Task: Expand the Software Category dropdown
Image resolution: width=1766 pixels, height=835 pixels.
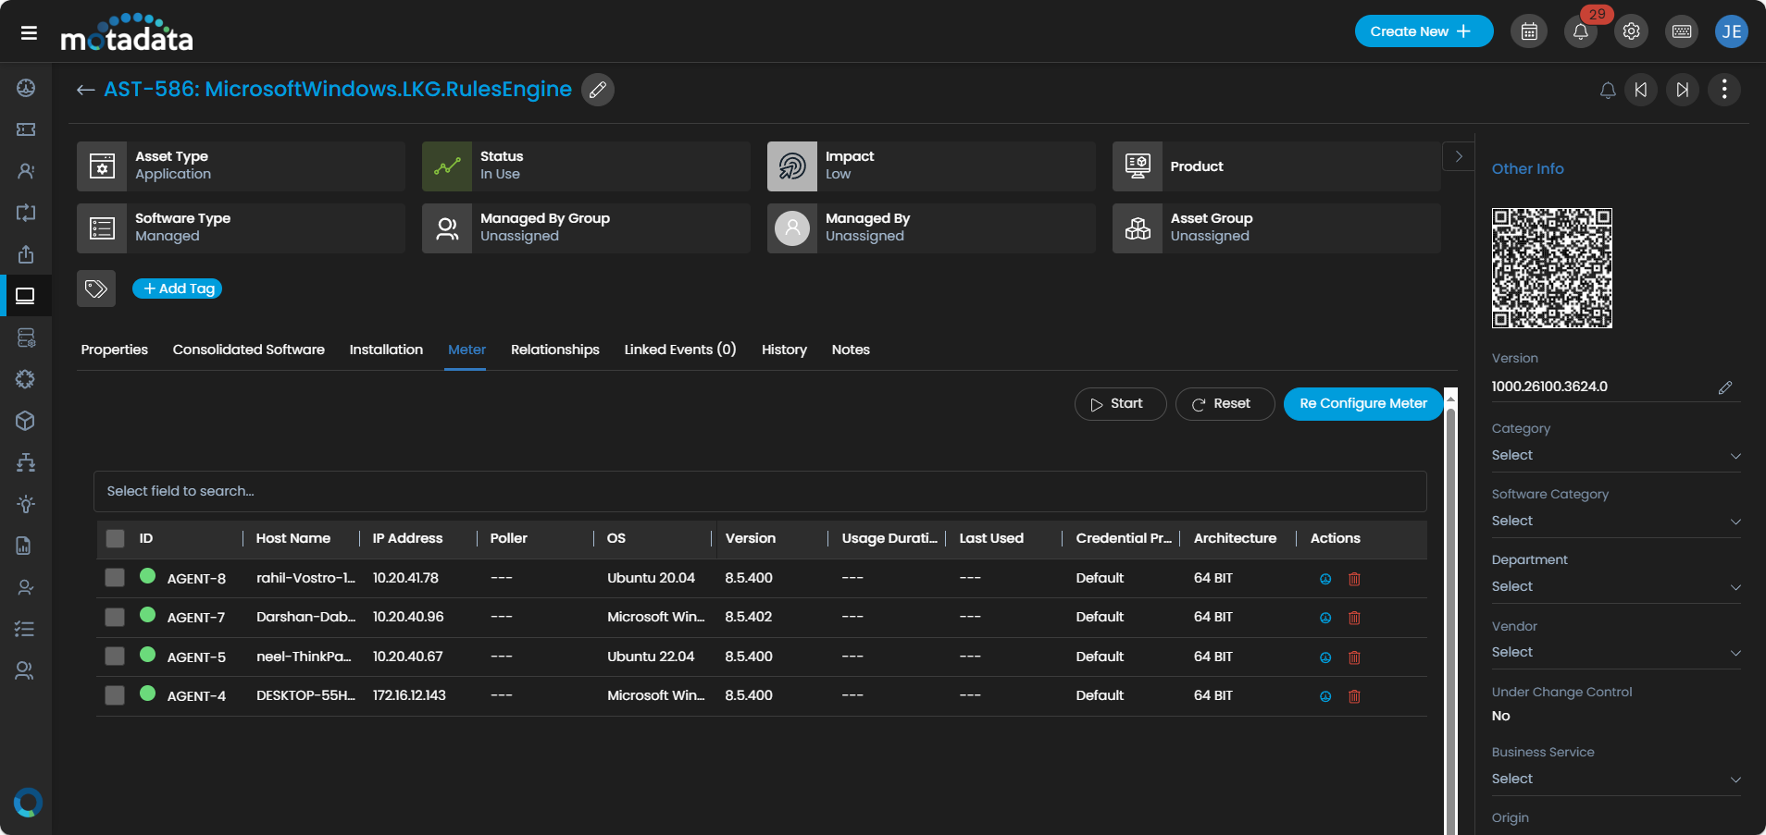Action: click(1616, 522)
